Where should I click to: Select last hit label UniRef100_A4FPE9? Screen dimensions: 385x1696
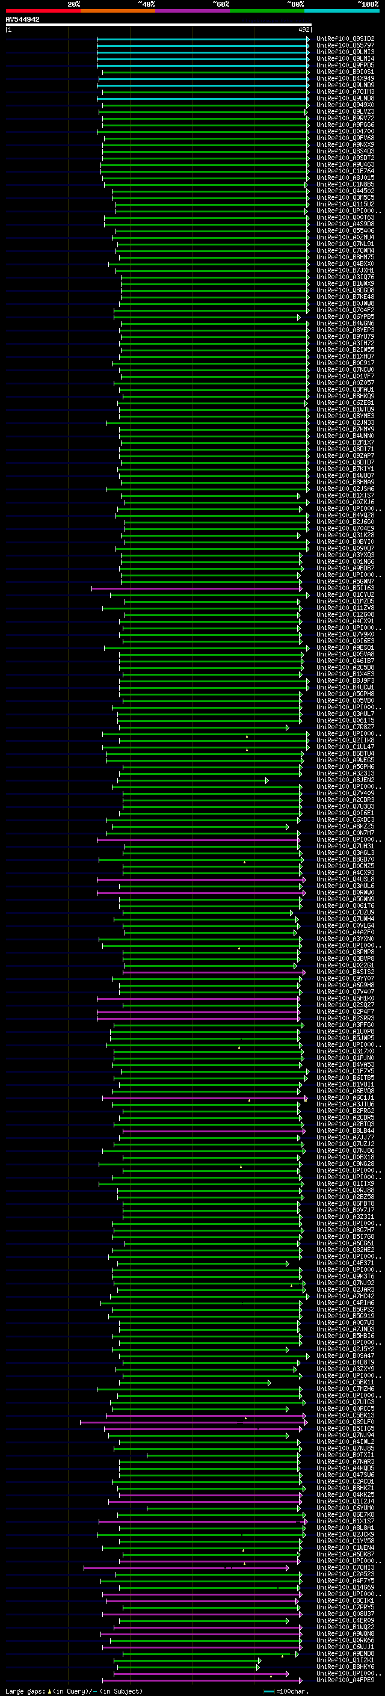[345, 1680]
